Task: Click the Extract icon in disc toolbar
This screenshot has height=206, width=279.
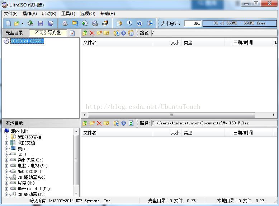Action: (x=116, y=33)
